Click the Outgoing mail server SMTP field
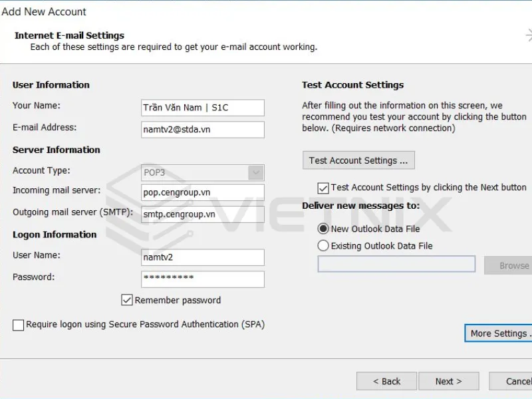Viewport: 532px width, 399px height. [x=203, y=214]
